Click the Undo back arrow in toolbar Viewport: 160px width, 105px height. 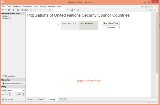pos(3,10)
